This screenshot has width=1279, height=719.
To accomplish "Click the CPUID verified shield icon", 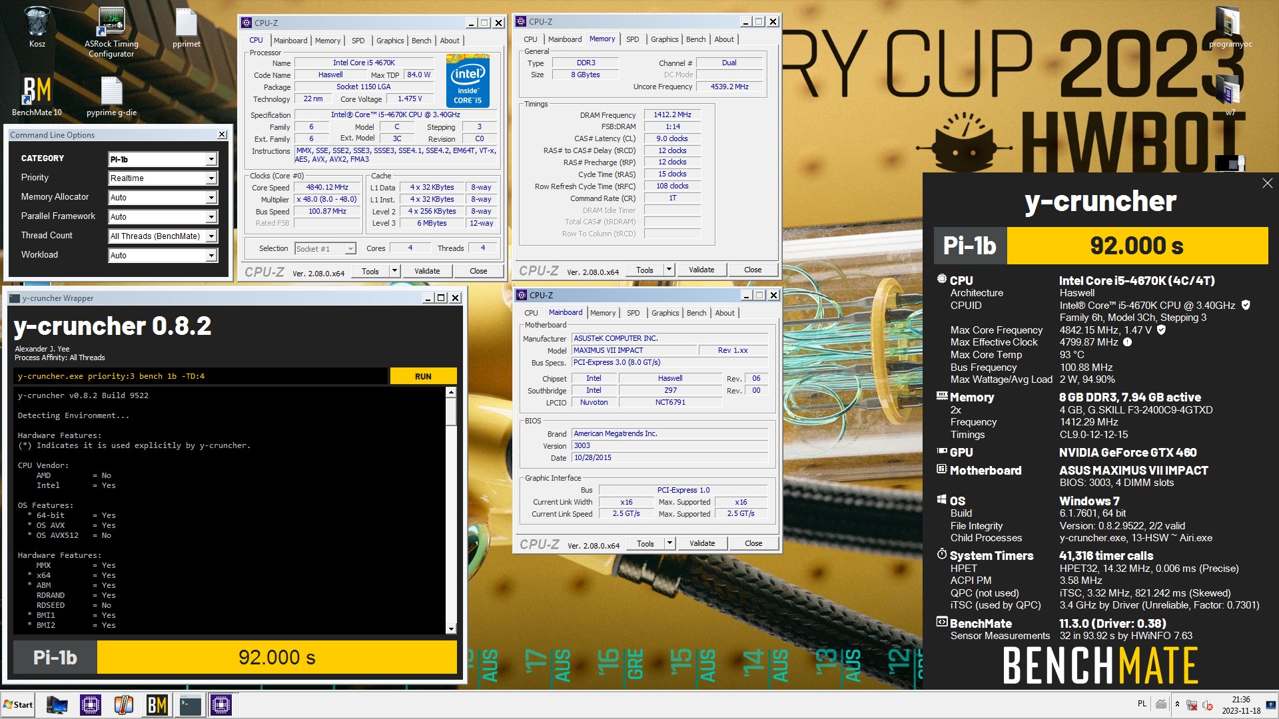I will [1246, 305].
